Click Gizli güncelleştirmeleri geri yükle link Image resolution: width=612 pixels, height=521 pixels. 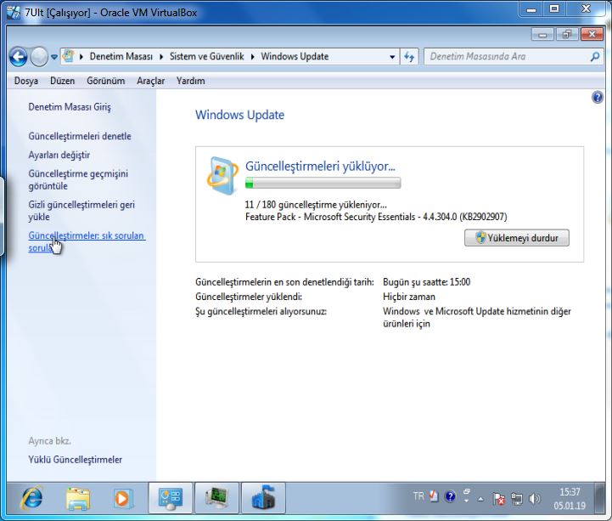pos(81,211)
